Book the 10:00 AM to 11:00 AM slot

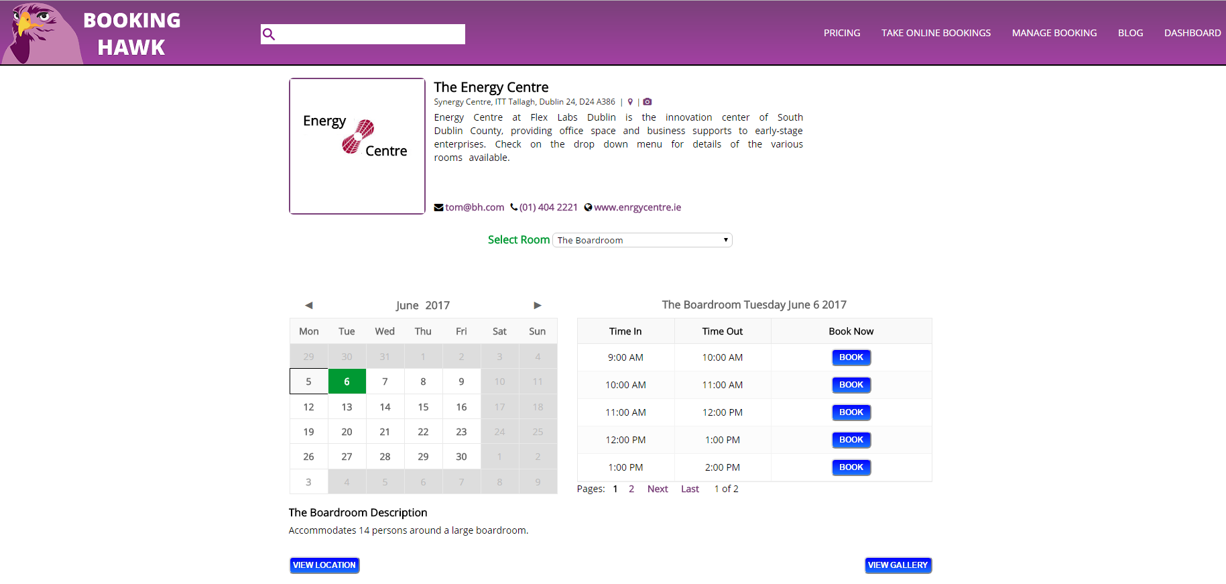tap(851, 385)
